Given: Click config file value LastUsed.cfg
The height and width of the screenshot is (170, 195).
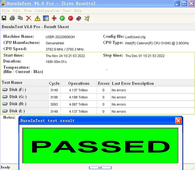Looking at the screenshot, I should click(135, 37).
